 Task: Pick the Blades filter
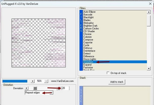tap(87, 20)
